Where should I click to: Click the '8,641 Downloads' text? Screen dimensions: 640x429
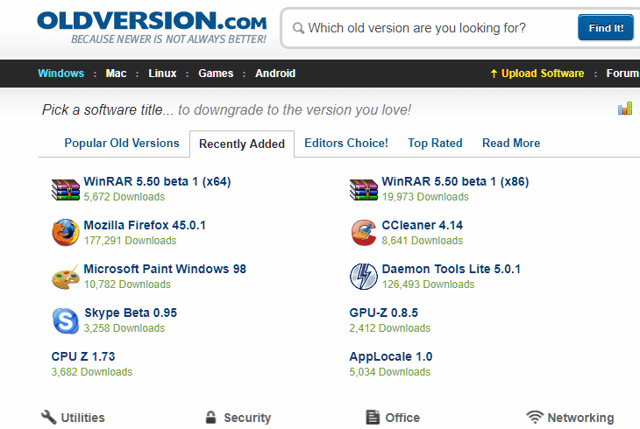tap(423, 241)
